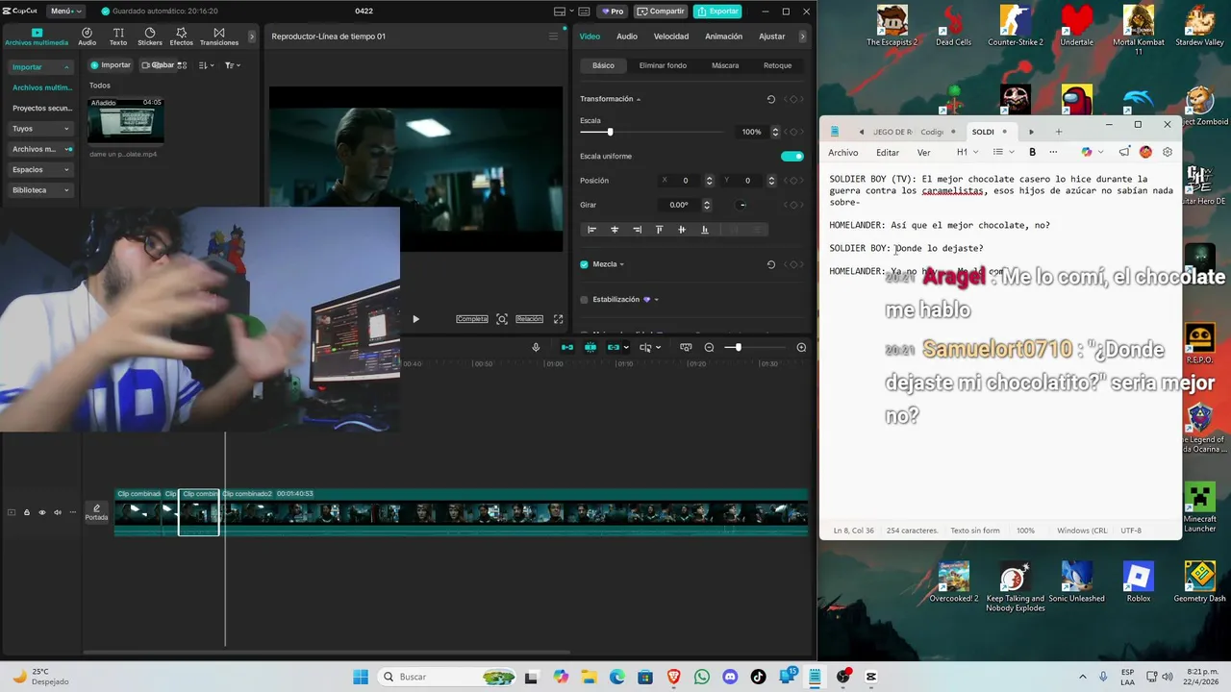Edit the Portada cover of the track
1231x692 pixels.
[96, 512]
